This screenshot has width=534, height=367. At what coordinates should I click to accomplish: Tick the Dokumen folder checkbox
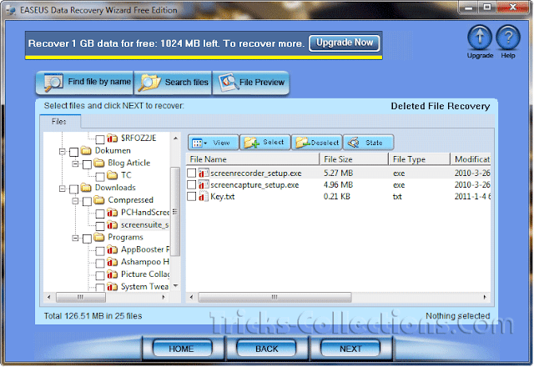click(74, 152)
